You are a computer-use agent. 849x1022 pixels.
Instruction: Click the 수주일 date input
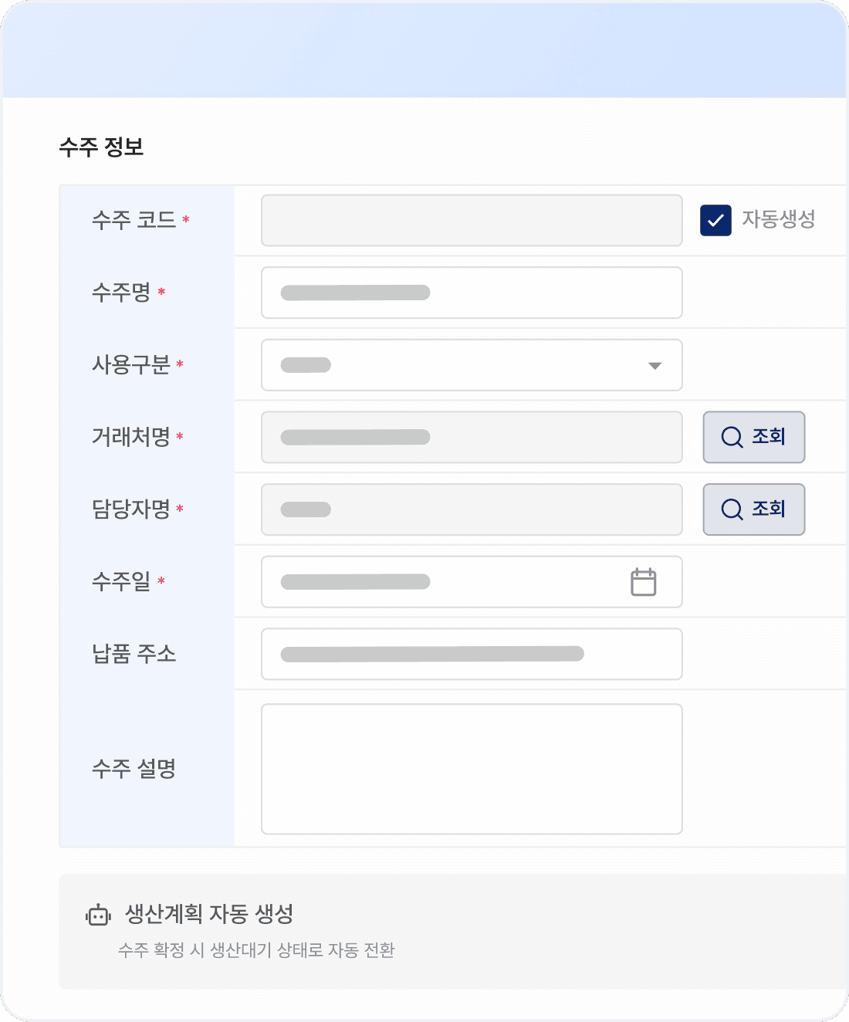click(472, 581)
